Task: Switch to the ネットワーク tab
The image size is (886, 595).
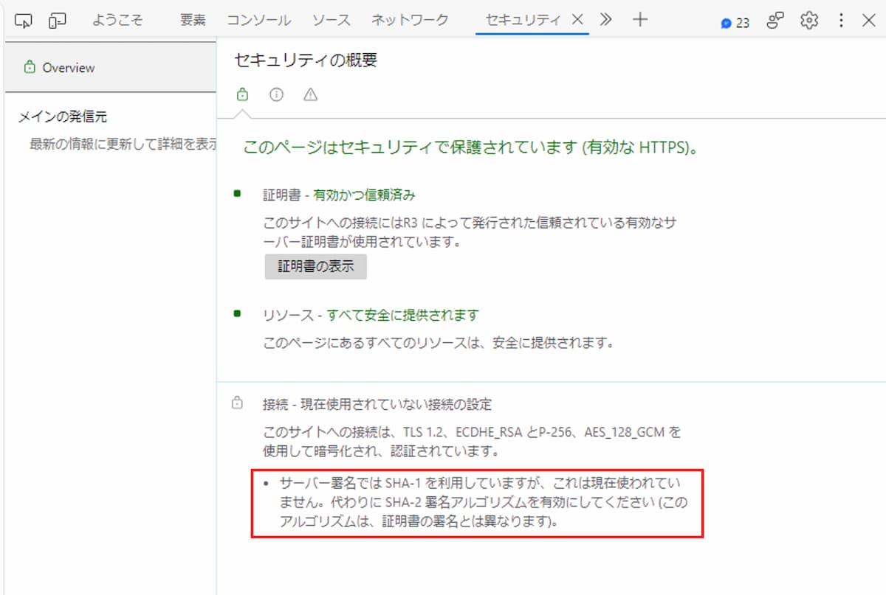Action: pyautogui.click(x=410, y=20)
